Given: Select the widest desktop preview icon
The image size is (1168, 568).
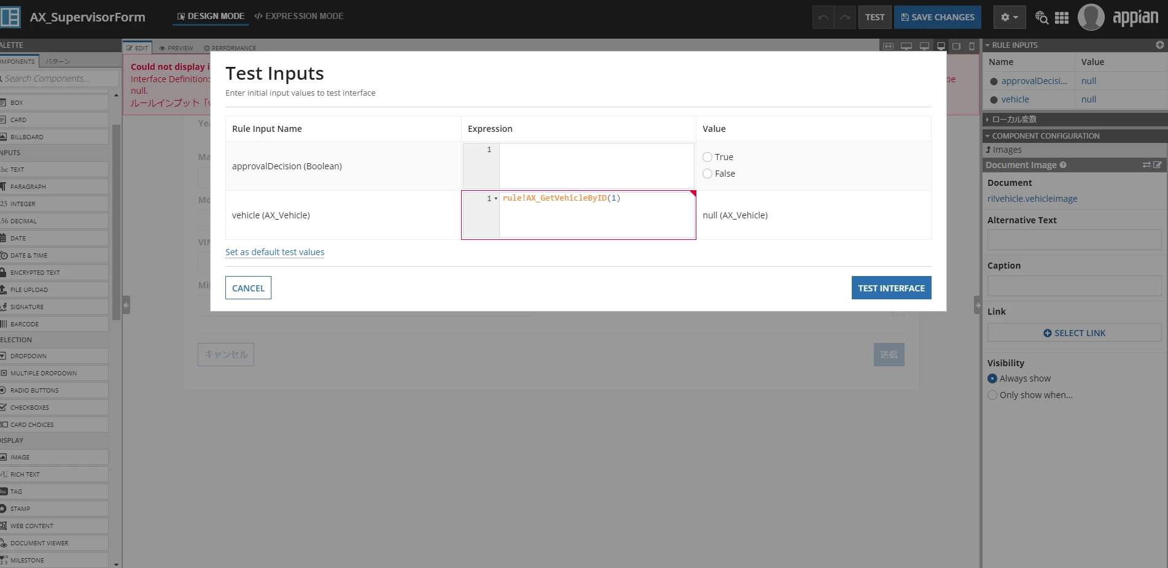Looking at the screenshot, I should click(906, 46).
